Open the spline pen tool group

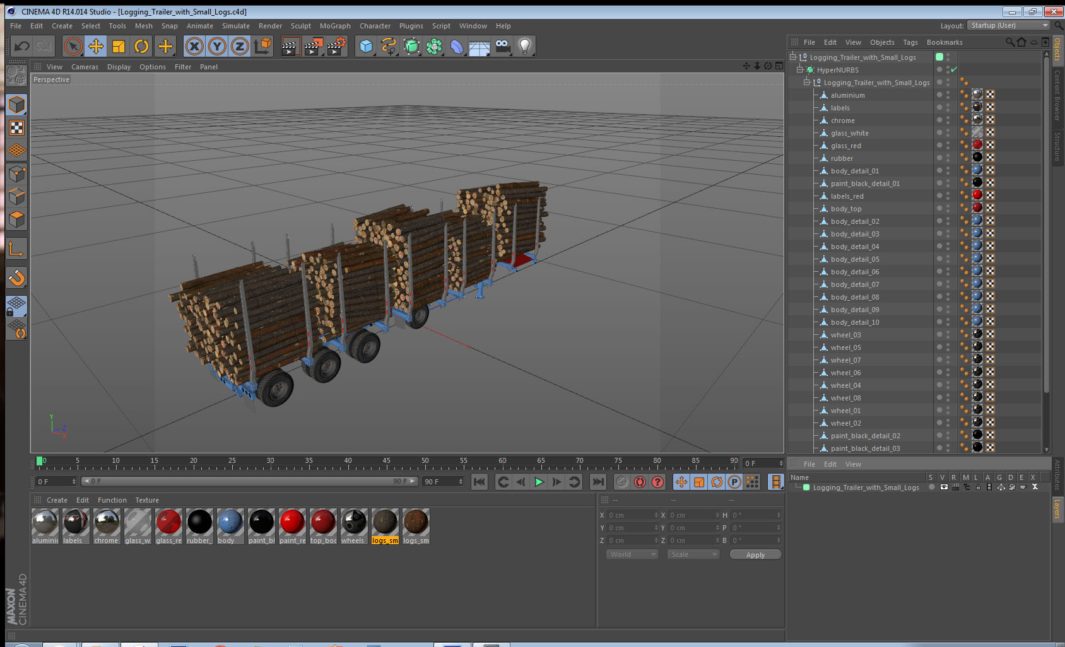pos(389,46)
